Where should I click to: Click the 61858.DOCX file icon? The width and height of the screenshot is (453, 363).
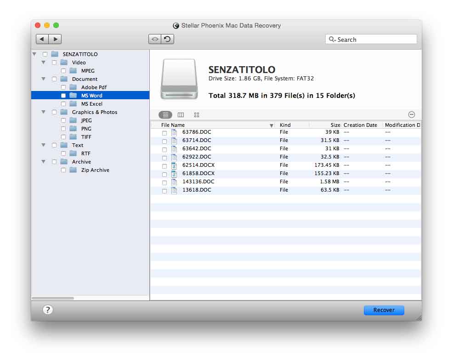pos(174,174)
